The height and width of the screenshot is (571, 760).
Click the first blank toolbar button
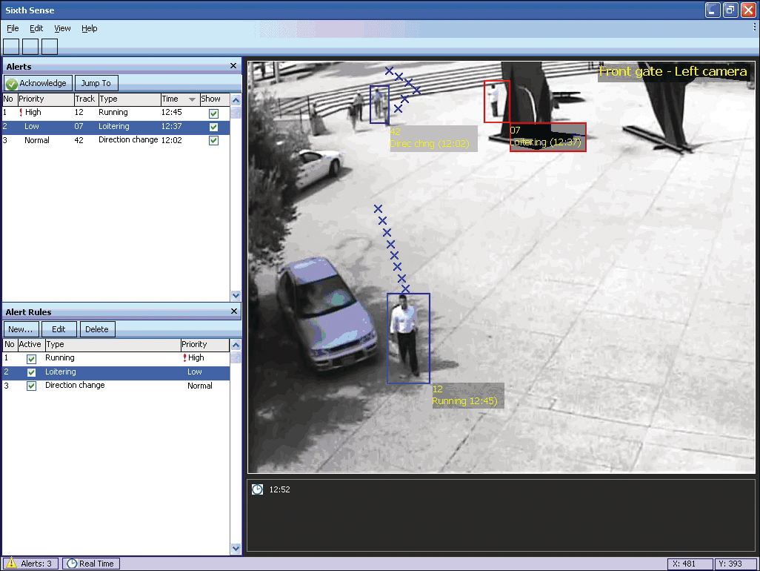pos(11,47)
